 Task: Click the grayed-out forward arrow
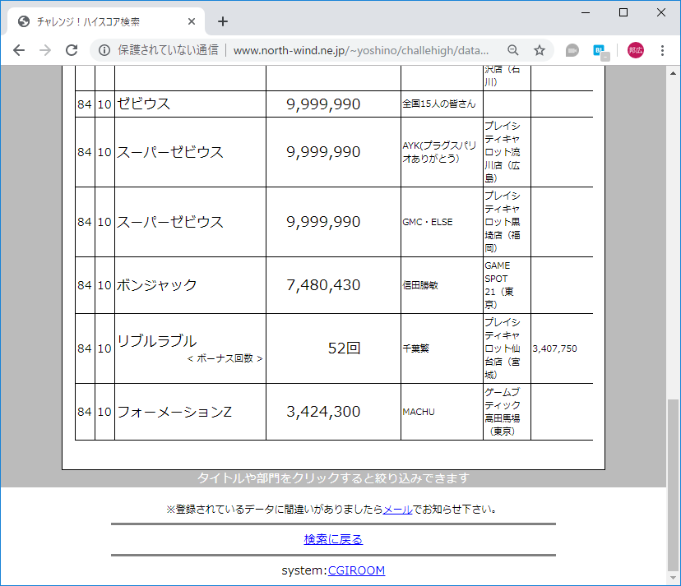(x=44, y=49)
